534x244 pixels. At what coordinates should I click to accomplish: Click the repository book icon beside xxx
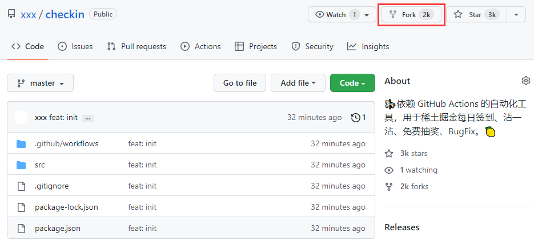[x=11, y=14]
